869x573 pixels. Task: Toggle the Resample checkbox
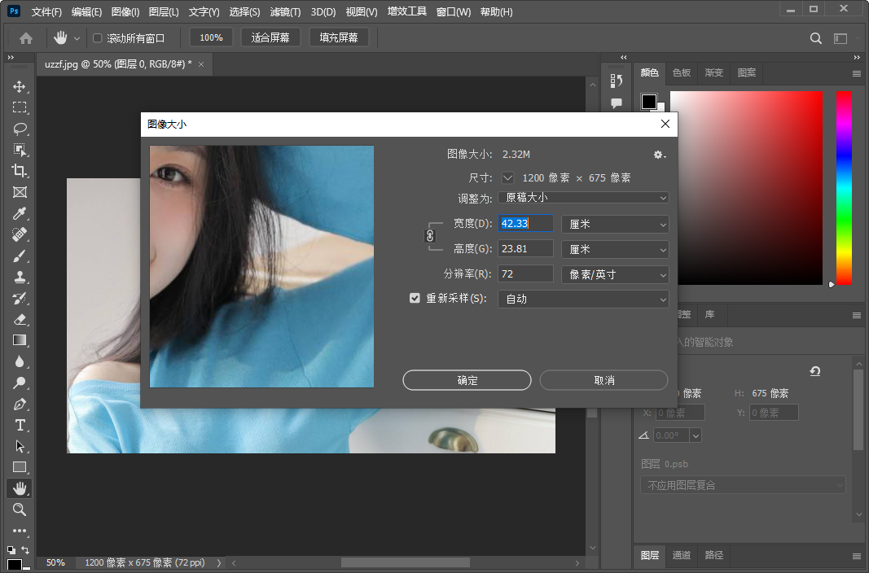click(x=415, y=299)
